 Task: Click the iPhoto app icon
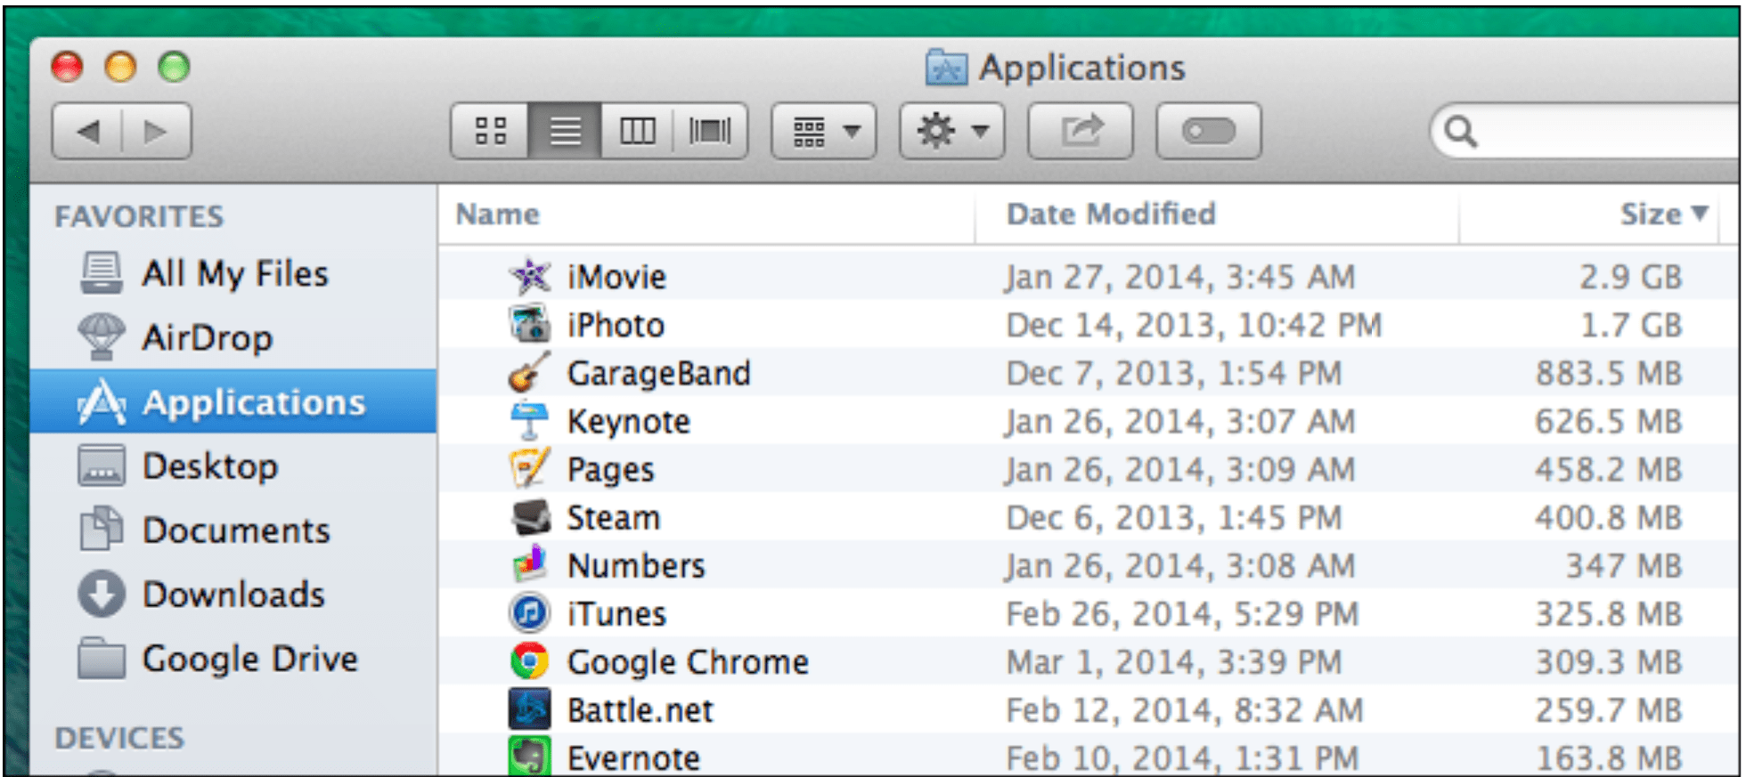click(530, 324)
